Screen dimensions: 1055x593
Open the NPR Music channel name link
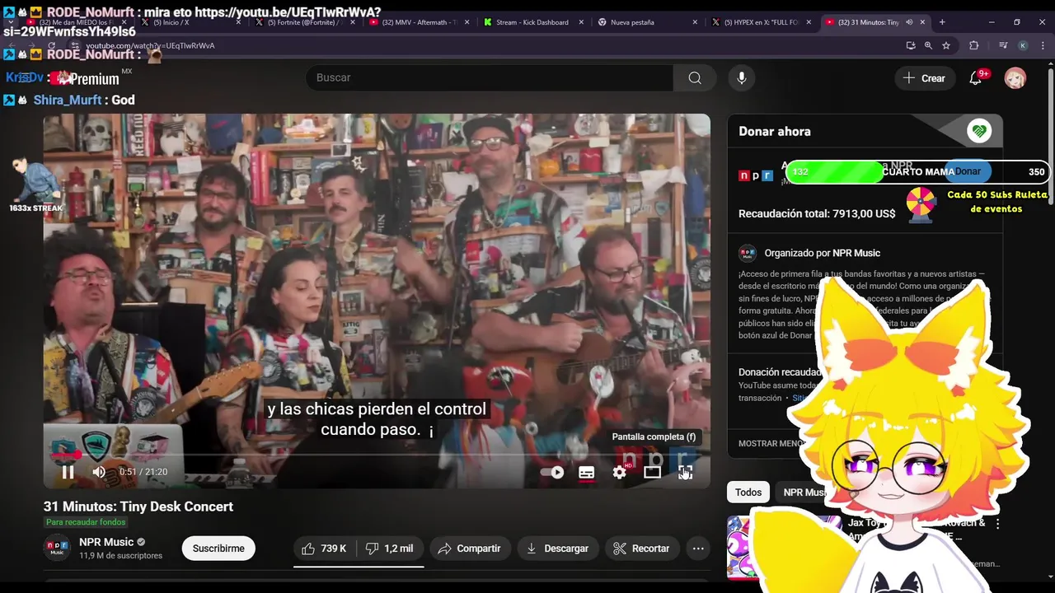click(x=106, y=542)
